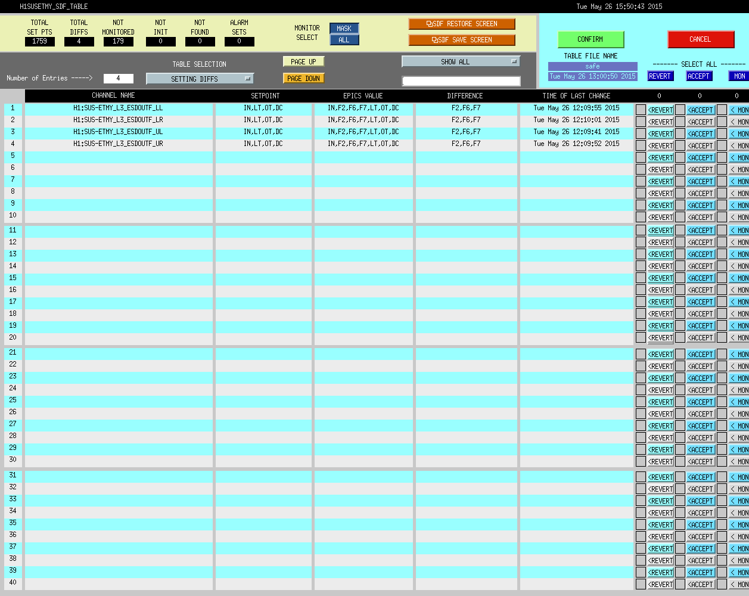749x596 pixels.
Task: Select channel H1:SUS-ETMY_L3_ESDOUTF_LR
Action: [118, 120]
